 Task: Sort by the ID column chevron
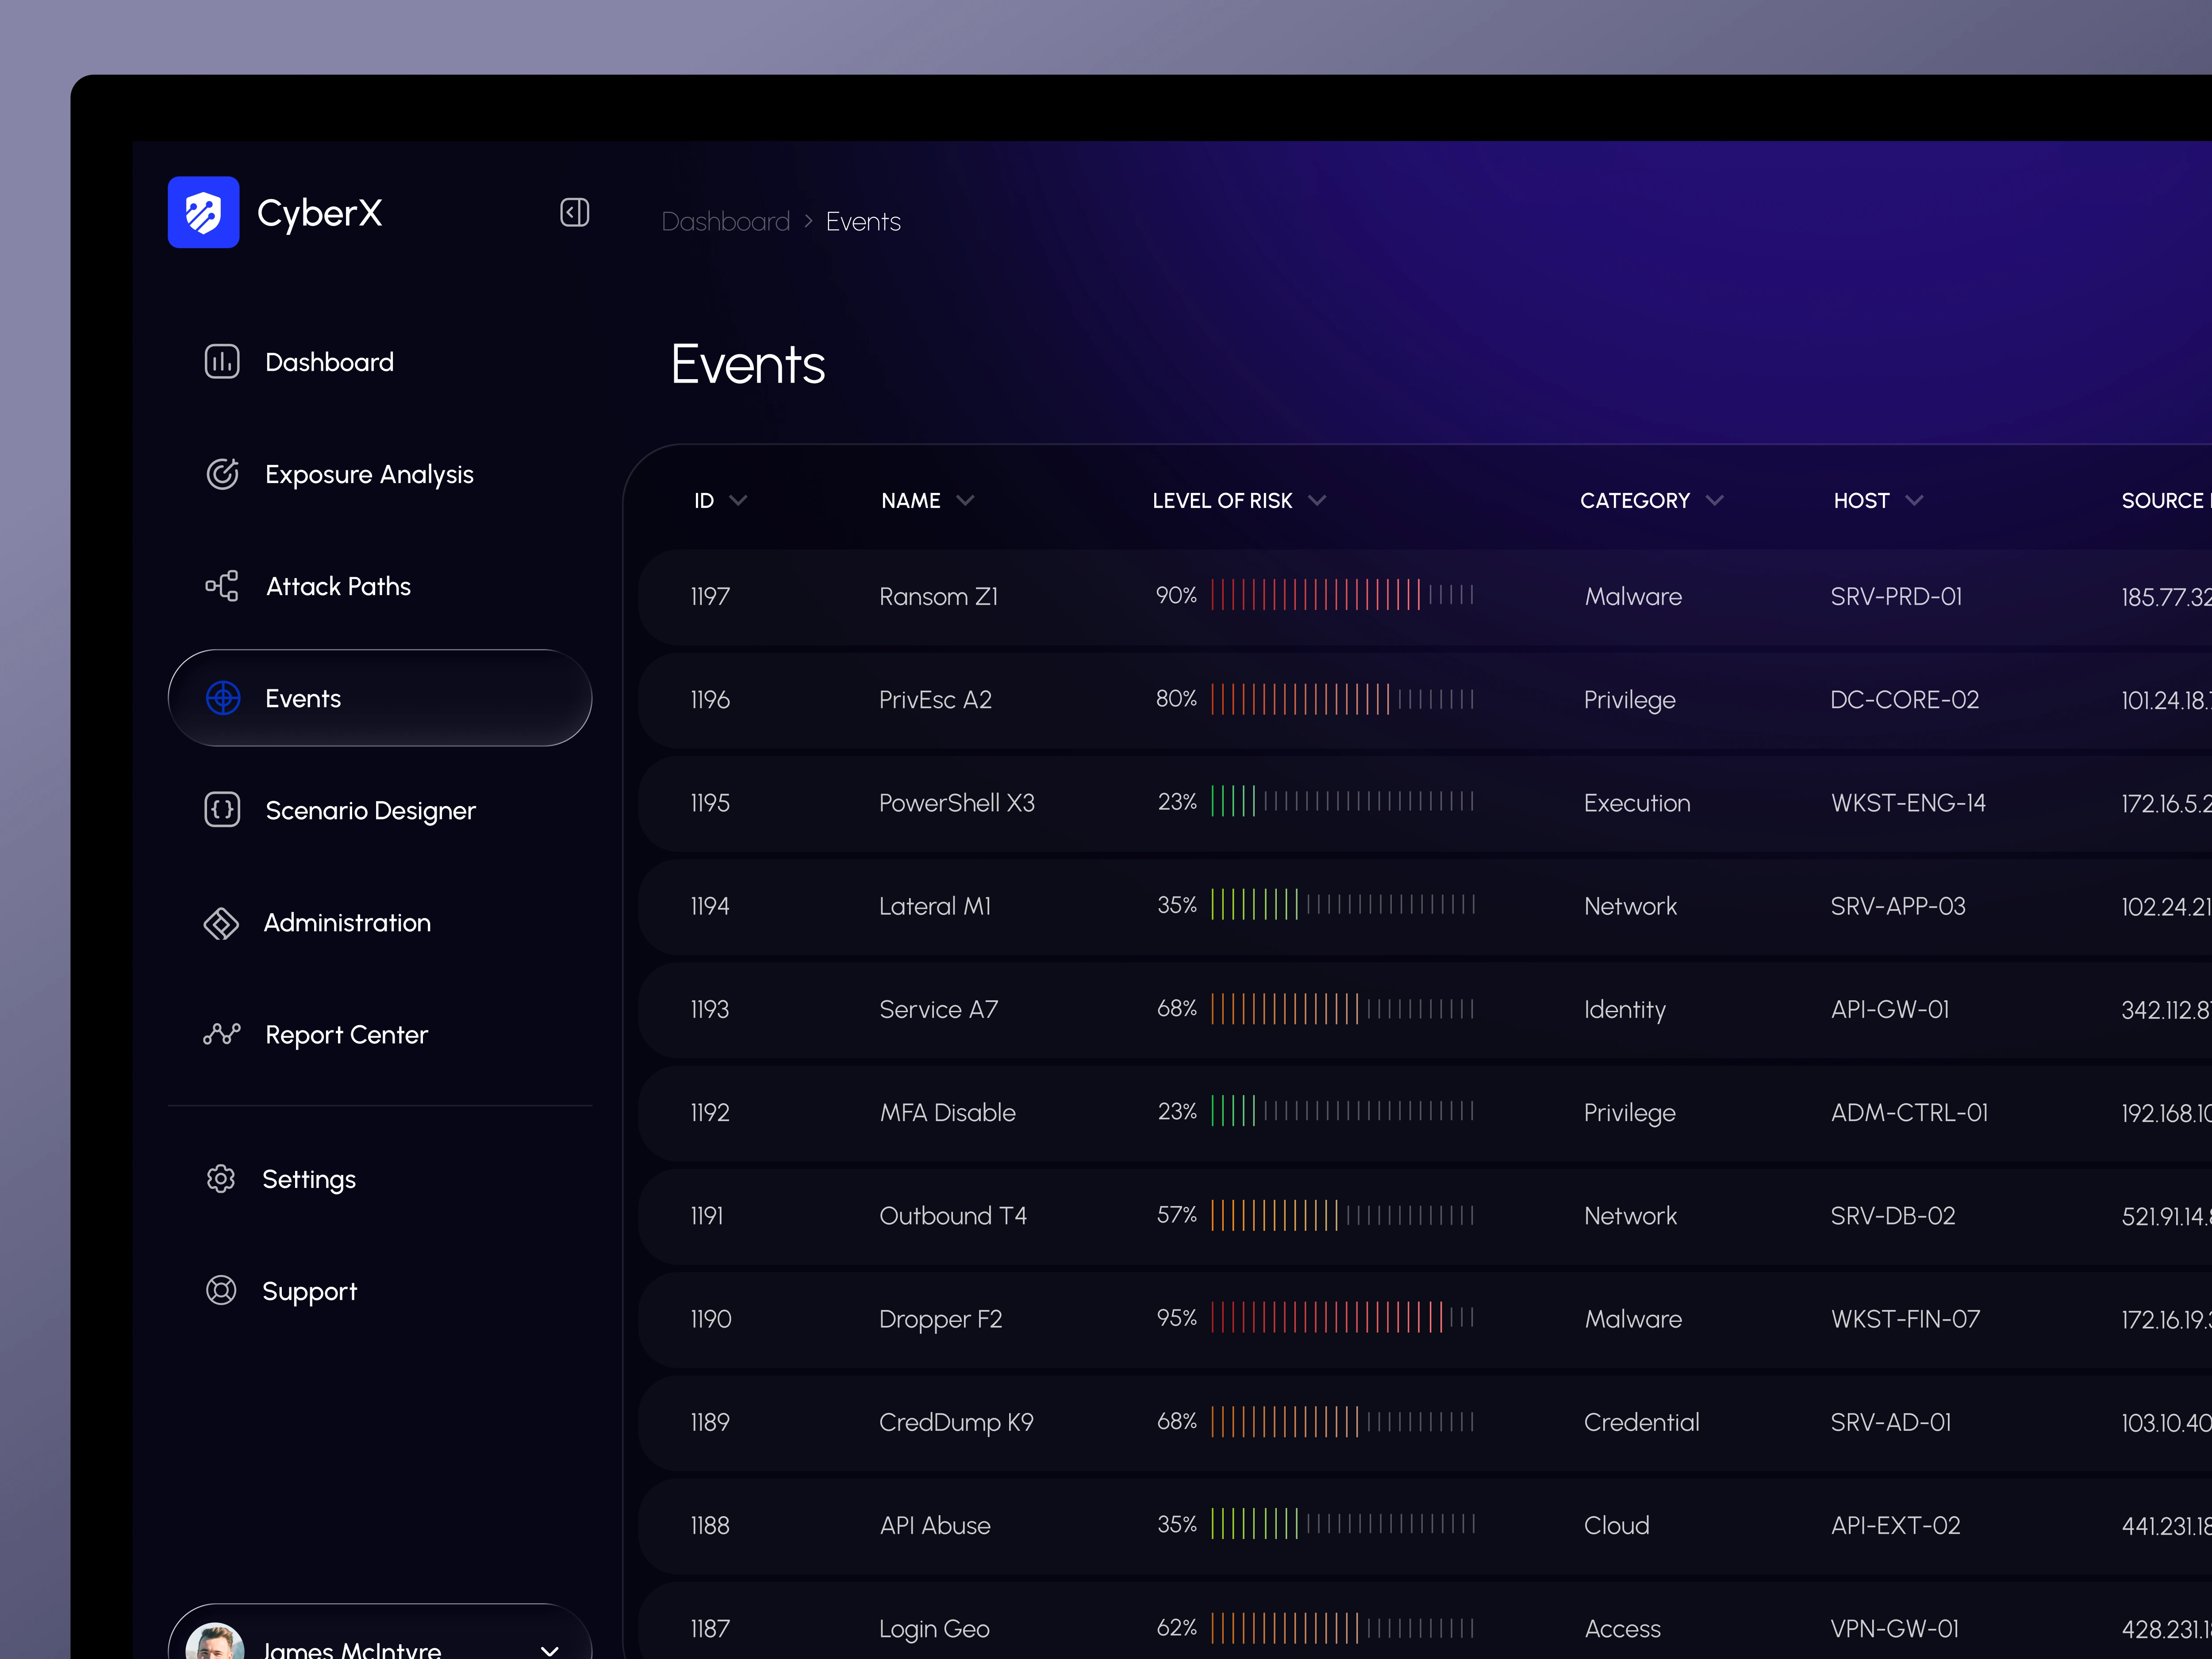click(739, 500)
